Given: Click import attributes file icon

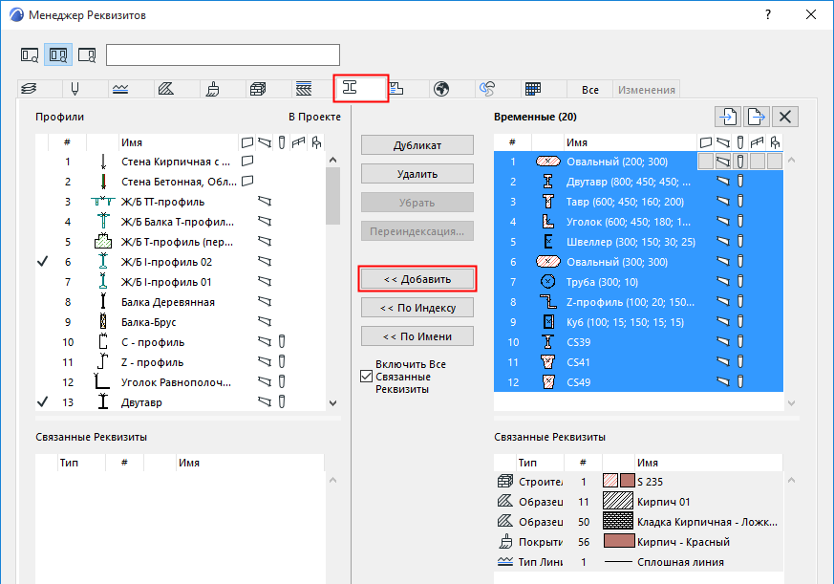Looking at the screenshot, I should tap(728, 117).
